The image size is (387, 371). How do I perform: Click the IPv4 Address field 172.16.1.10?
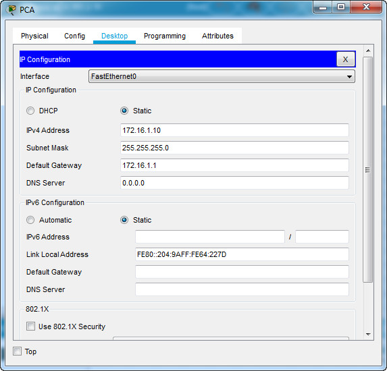pos(234,130)
